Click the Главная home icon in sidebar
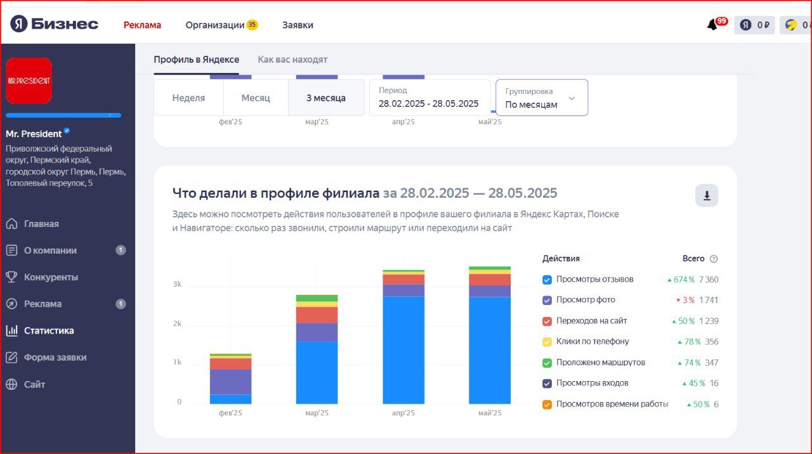The height and width of the screenshot is (454, 812). (x=11, y=224)
